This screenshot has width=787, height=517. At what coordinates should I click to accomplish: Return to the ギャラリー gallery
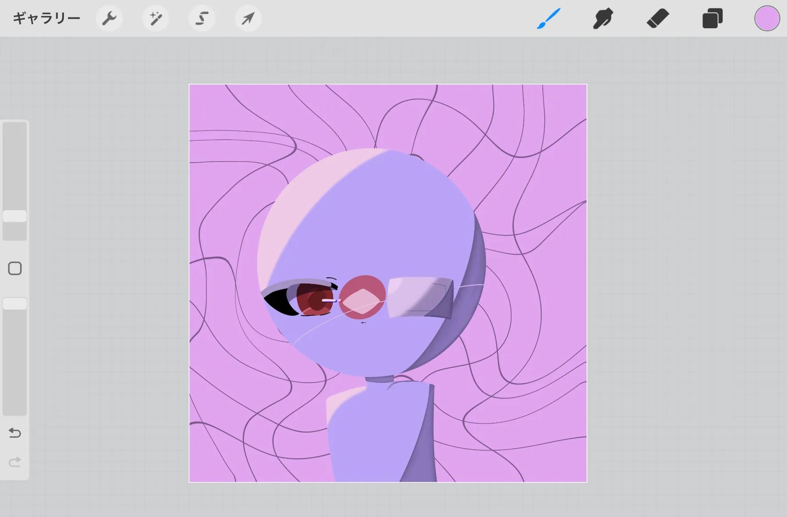click(x=47, y=18)
